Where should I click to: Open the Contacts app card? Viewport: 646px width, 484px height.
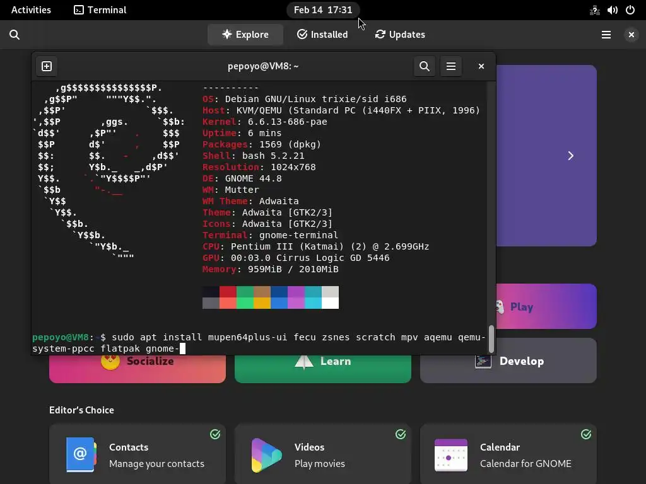coord(137,454)
